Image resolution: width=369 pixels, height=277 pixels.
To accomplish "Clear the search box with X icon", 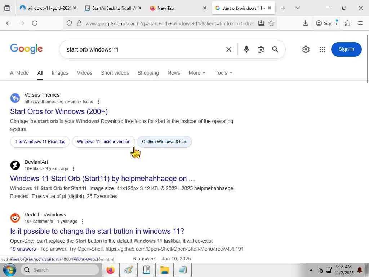I will pyautogui.click(x=229, y=49).
